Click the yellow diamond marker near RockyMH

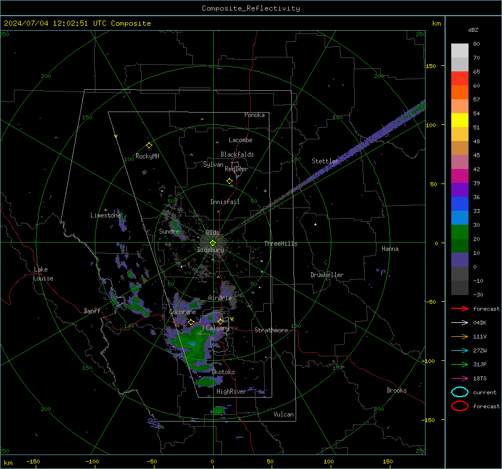(x=149, y=146)
